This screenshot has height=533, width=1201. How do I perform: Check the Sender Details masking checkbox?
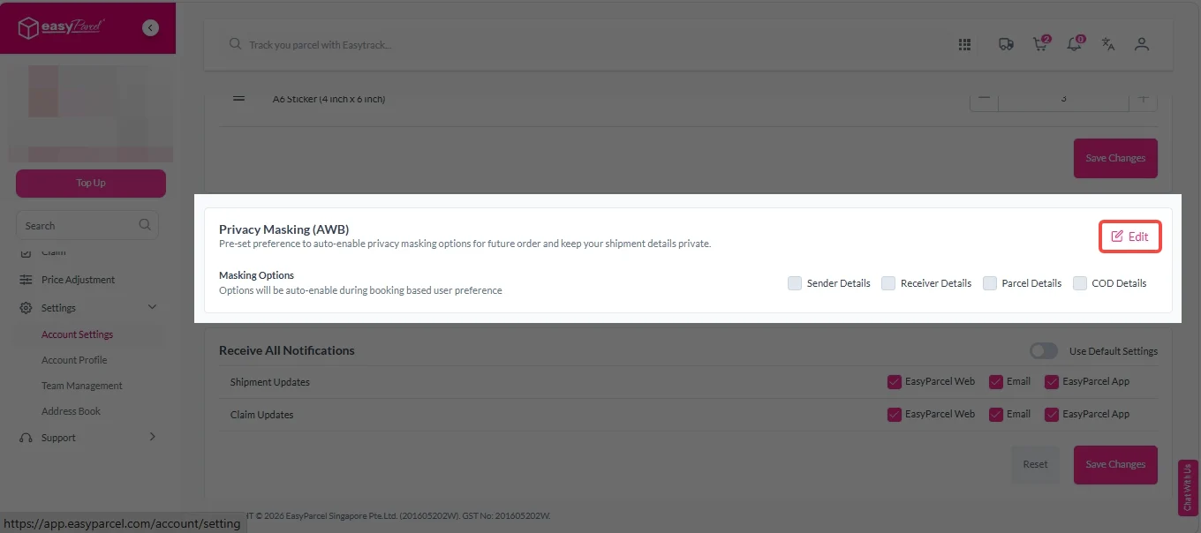point(795,283)
